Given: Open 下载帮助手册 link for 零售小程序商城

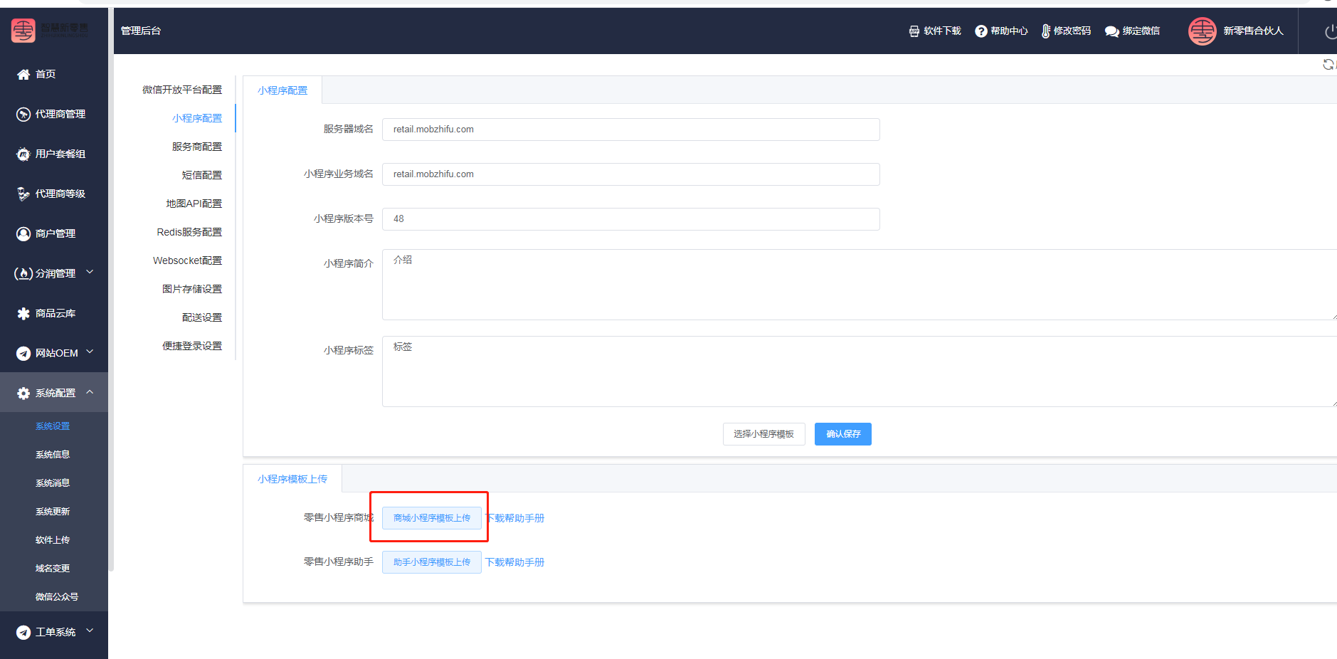Looking at the screenshot, I should click(515, 518).
